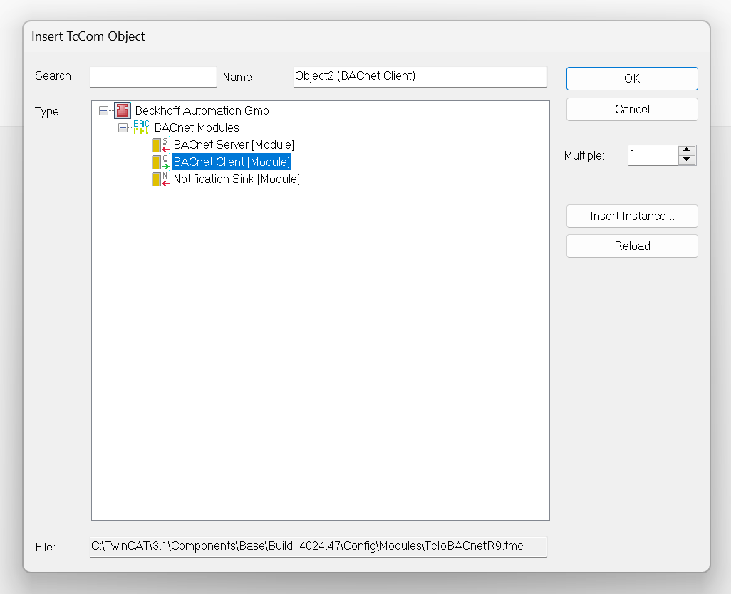Select BACnet Server [Module] in tree
This screenshot has width=731, height=594.
click(x=234, y=145)
